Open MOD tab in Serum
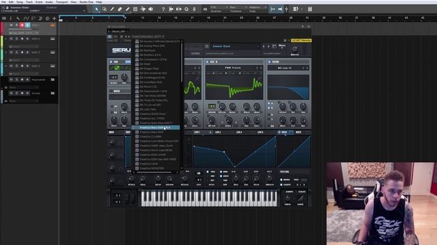The height and width of the screenshot is (245, 437). tap(111, 132)
